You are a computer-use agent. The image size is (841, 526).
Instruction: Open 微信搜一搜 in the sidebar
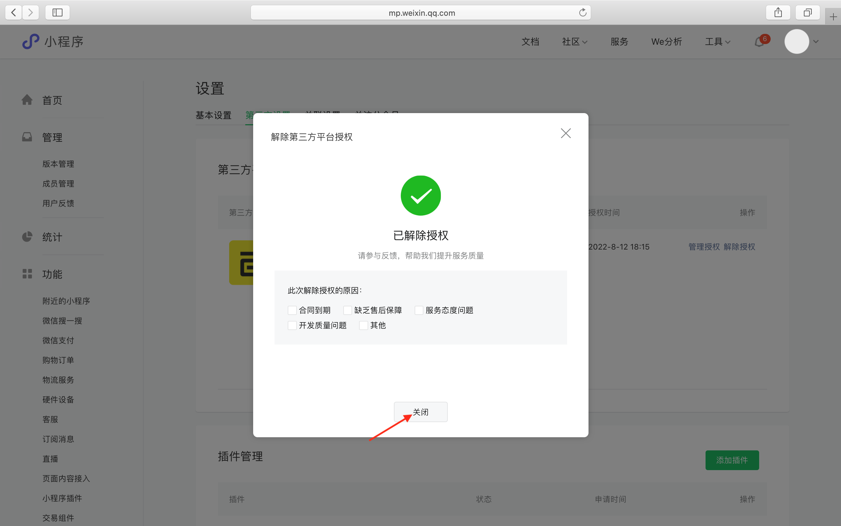pyautogui.click(x=62, y=321)
